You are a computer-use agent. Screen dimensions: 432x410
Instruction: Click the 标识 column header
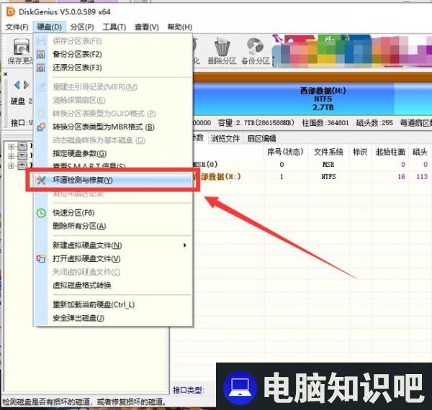[x=360, y=152]
